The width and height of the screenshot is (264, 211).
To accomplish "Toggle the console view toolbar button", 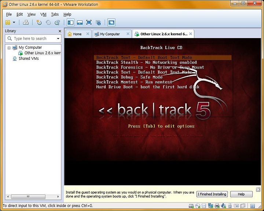I will click(x=111, y=22).
